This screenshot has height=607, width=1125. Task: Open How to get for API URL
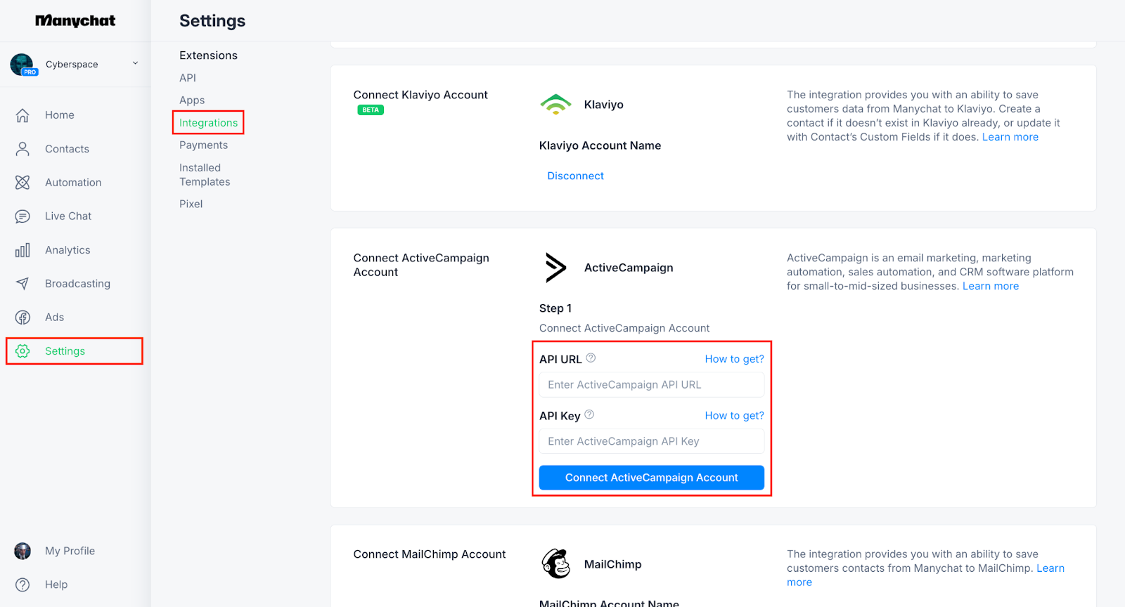[734, 359]
